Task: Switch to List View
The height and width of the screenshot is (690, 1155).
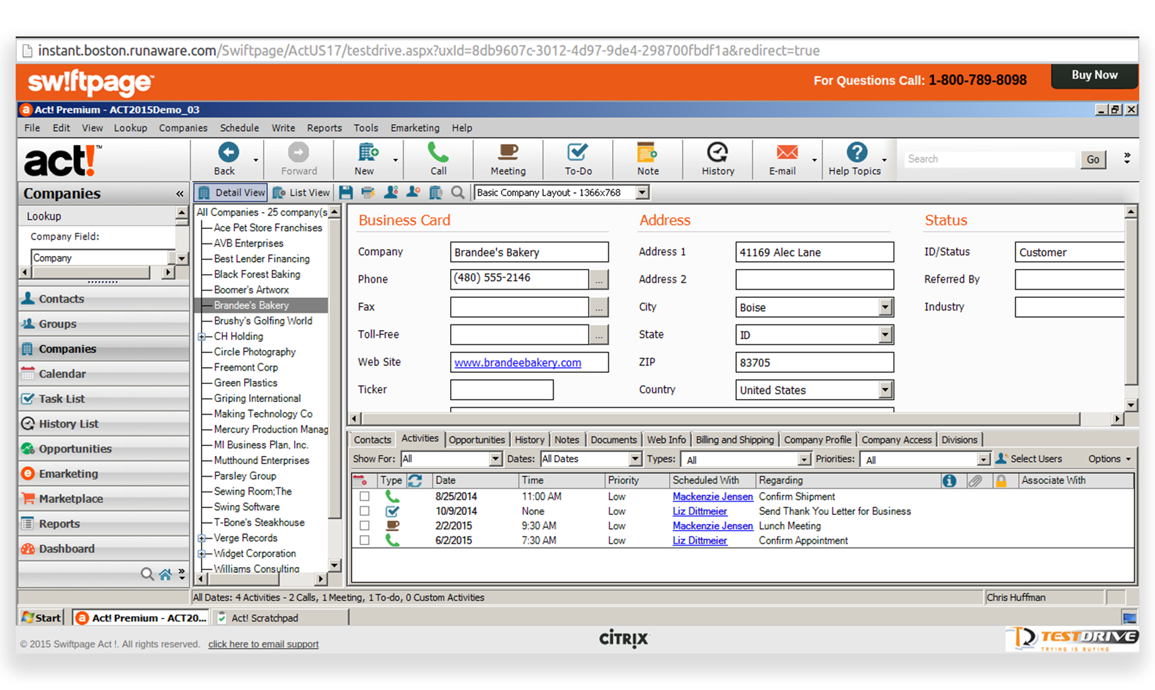Action: point(302,193)
